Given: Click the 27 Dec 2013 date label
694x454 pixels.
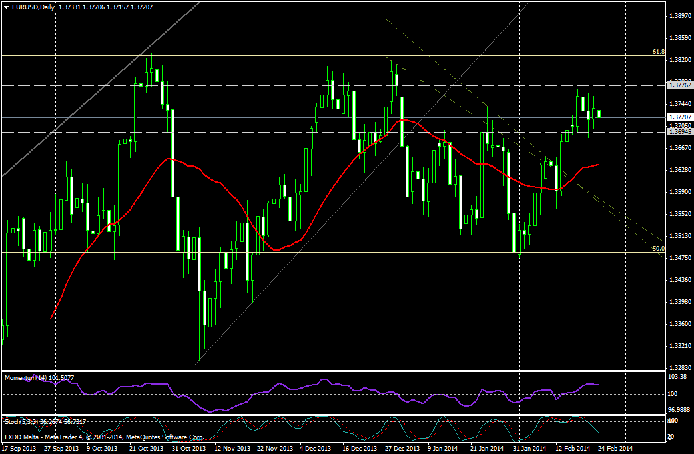Looking at the screenshot, I should [x=403, y=449].
